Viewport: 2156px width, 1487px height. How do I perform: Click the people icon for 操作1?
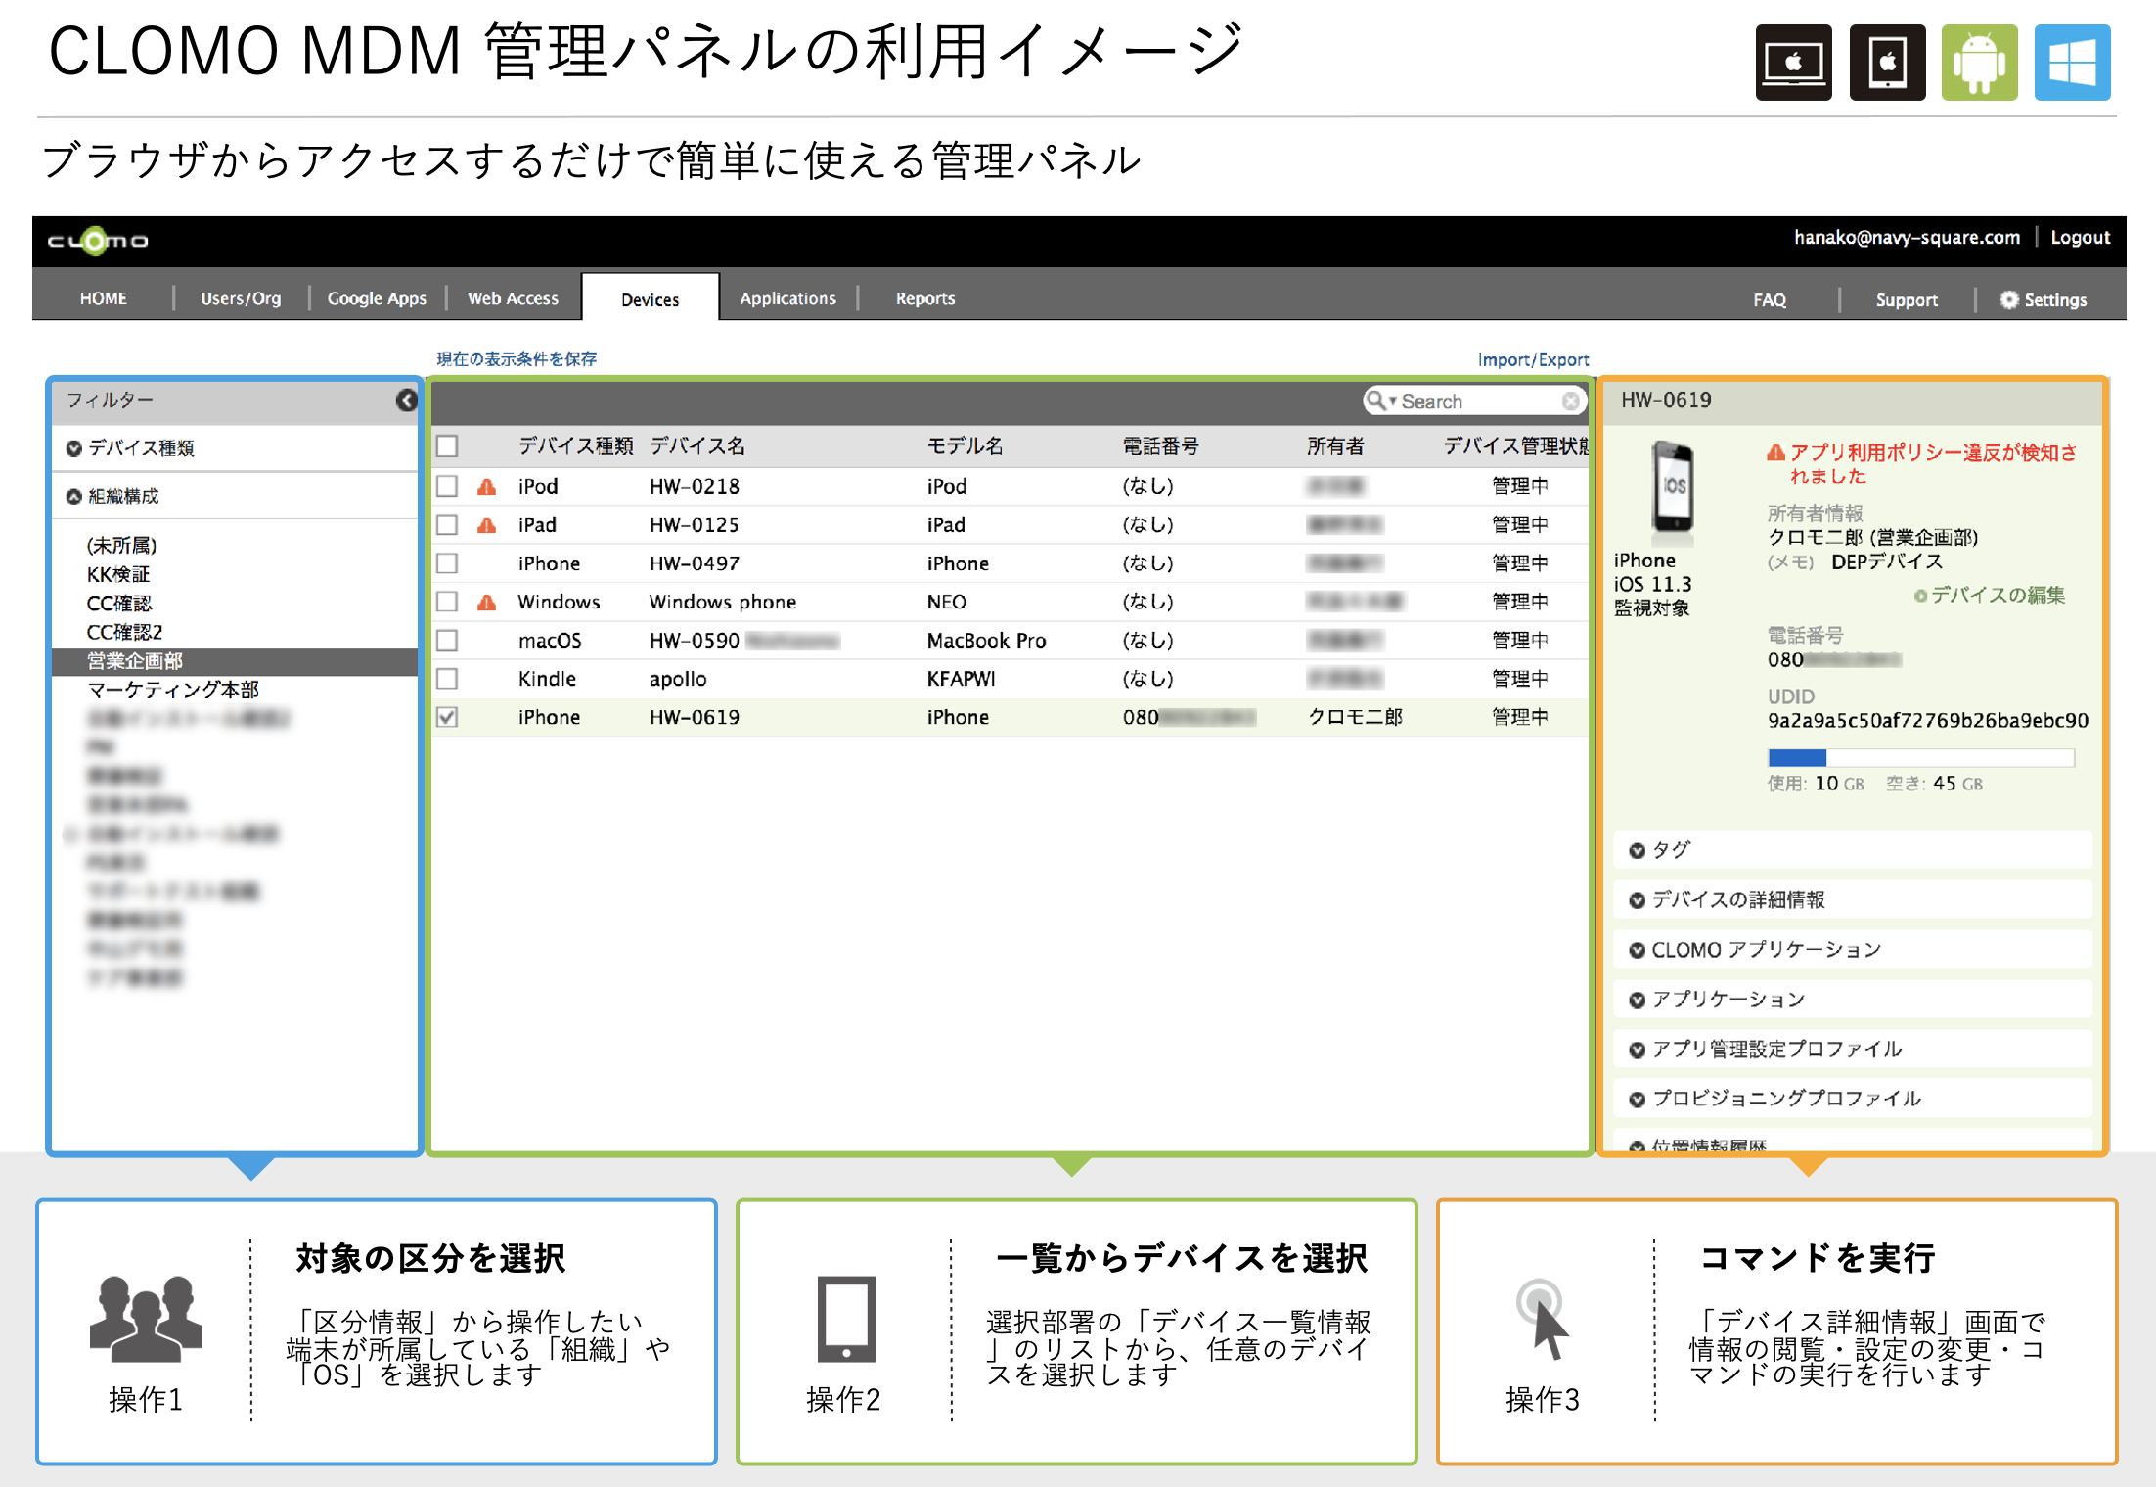point(146,1318)
